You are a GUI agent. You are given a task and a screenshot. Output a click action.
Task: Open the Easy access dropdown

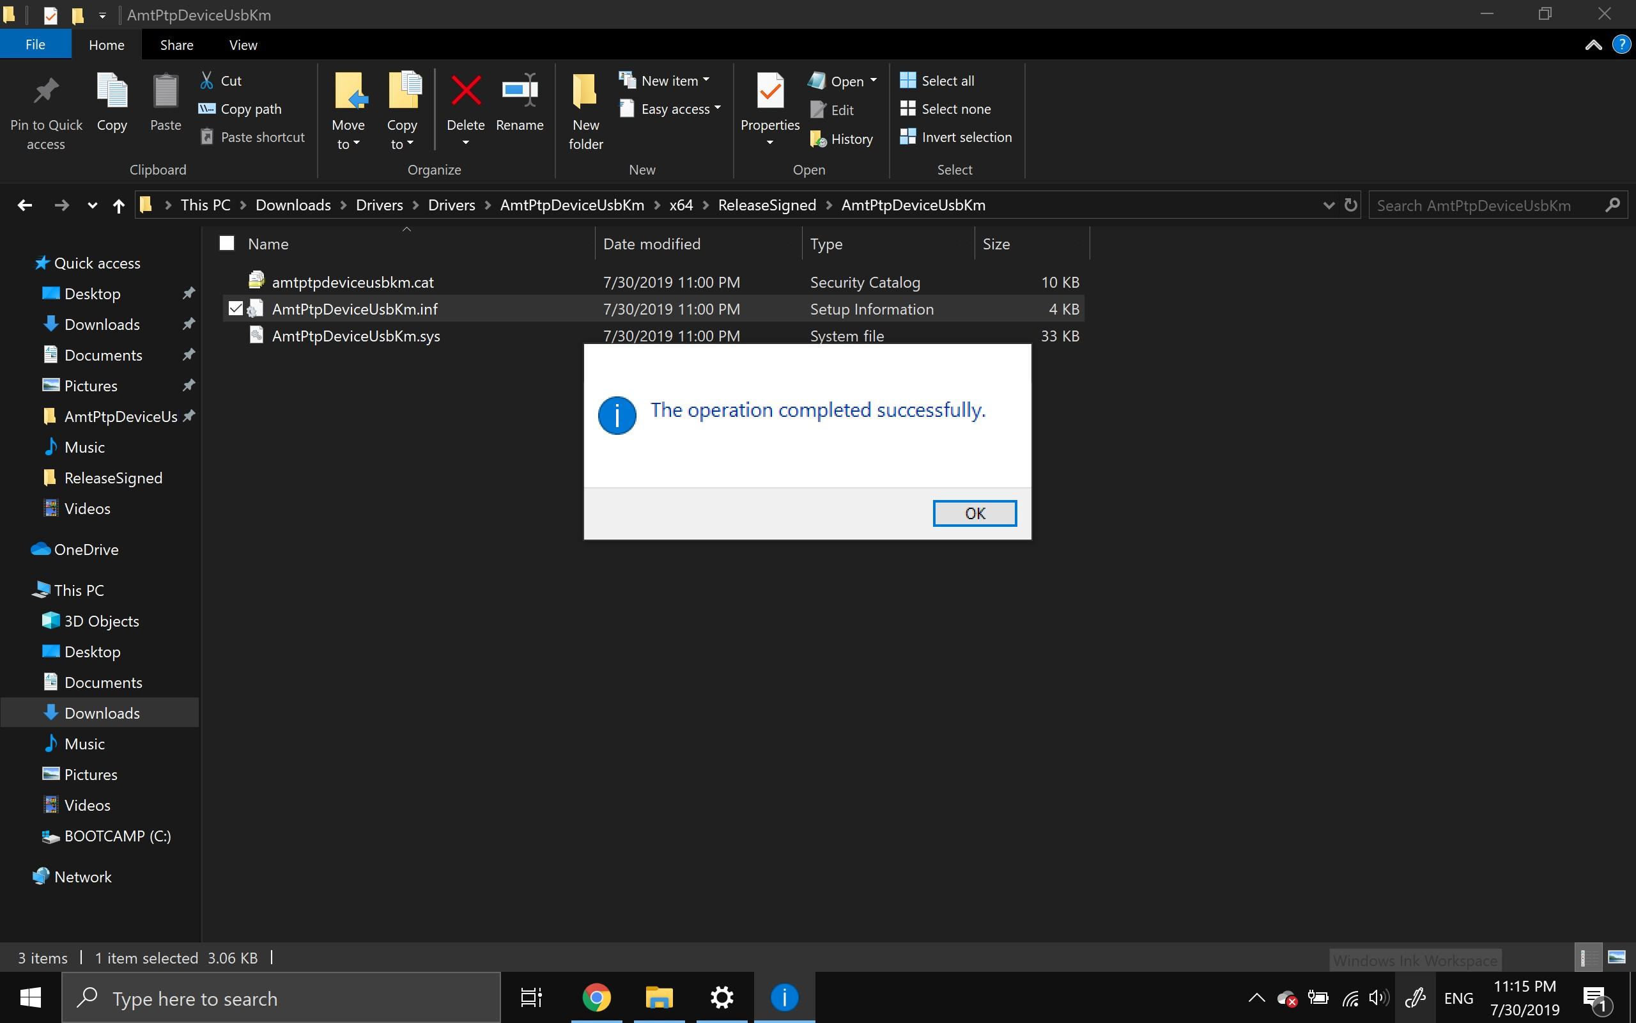(718, 109)
